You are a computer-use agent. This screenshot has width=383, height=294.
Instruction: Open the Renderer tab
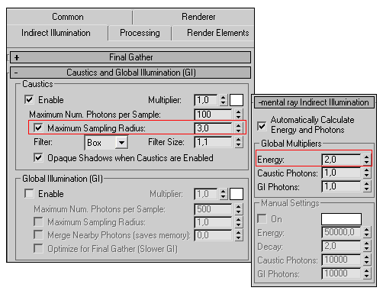click(198, 17)
